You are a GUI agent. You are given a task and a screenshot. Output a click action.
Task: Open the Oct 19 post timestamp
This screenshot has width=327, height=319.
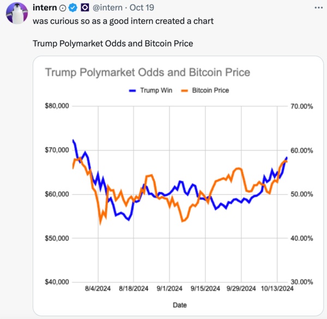coord(142,8)
